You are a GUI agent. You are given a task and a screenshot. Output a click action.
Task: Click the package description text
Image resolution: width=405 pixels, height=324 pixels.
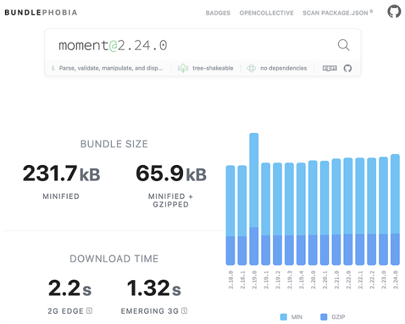[x=111, y=68]
